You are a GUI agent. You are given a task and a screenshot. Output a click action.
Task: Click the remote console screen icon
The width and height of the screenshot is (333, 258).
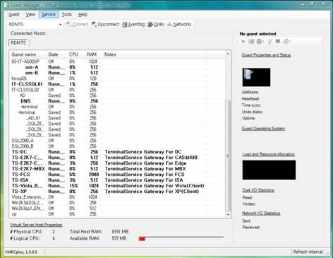pos(278,42)
